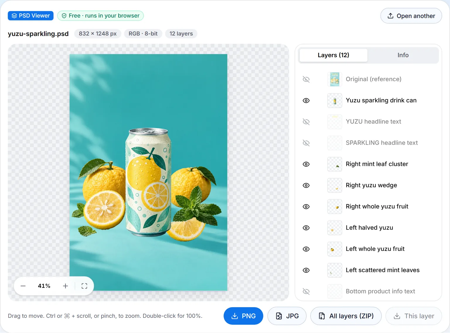Hide the Yuzu sparkling drink can layer
Image resolution: width=450 pixels, height=333 pixels.
click(x=306, y=101)
